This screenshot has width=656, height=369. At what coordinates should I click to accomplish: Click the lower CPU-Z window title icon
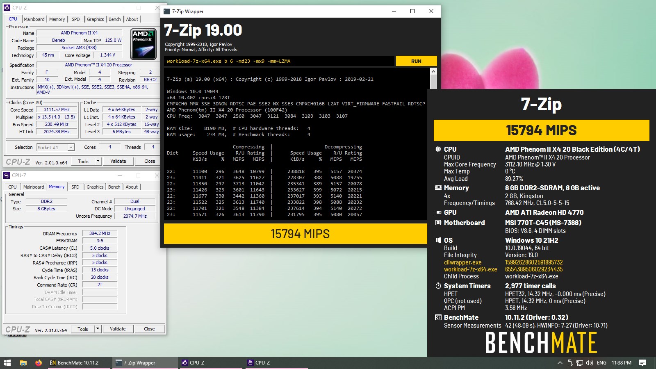pos(7,175)
